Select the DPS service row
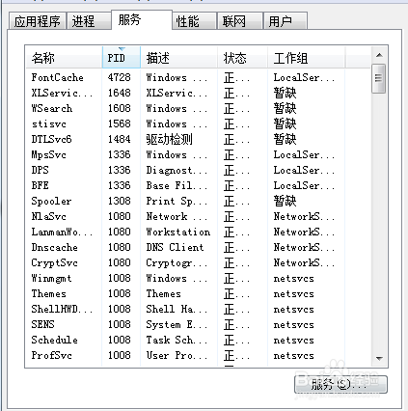Image resolution: width=408 pixels, height=411 pixels. coord(198,170)
